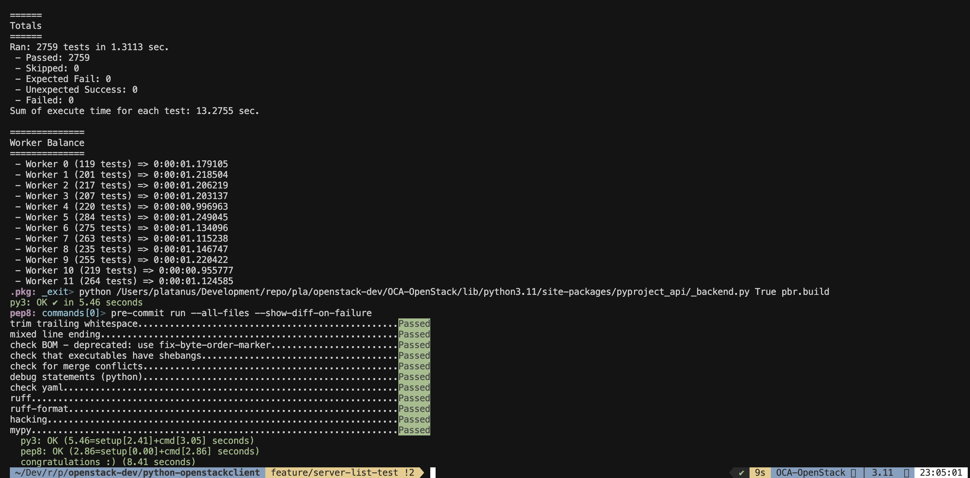
Task: Click the terminal cursor block at the prompt
Action: point(433,473)
